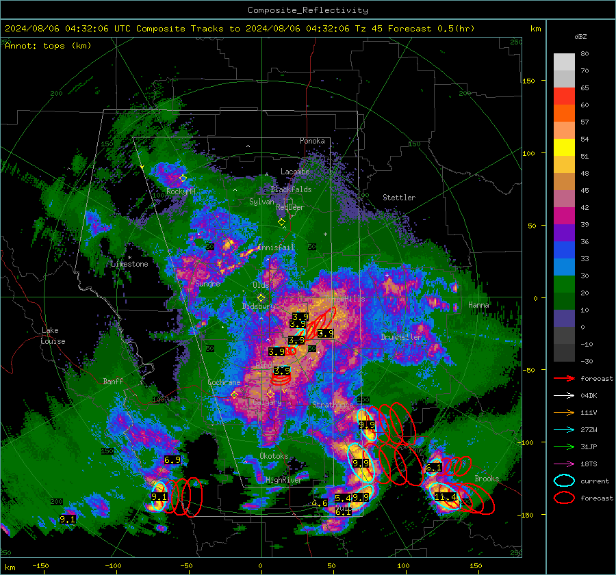616x575 pixels.
Task: Click the Sundre town label
Action: (208, 284)
